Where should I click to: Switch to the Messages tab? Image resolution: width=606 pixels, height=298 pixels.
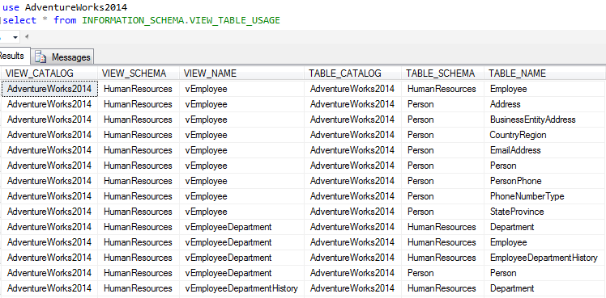63,57
